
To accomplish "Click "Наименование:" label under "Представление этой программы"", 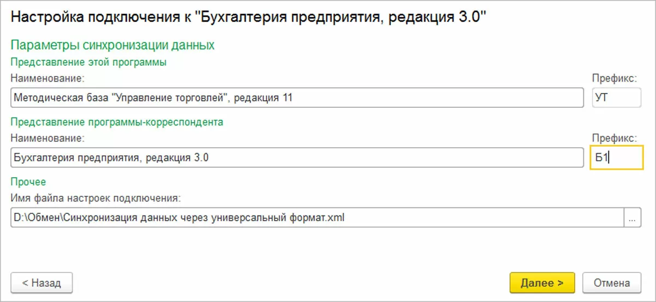I will 47,78.
